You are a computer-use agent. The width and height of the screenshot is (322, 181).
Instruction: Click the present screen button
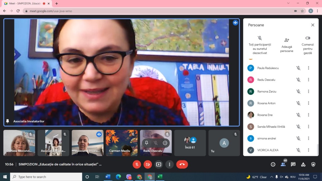coord(159,164)
